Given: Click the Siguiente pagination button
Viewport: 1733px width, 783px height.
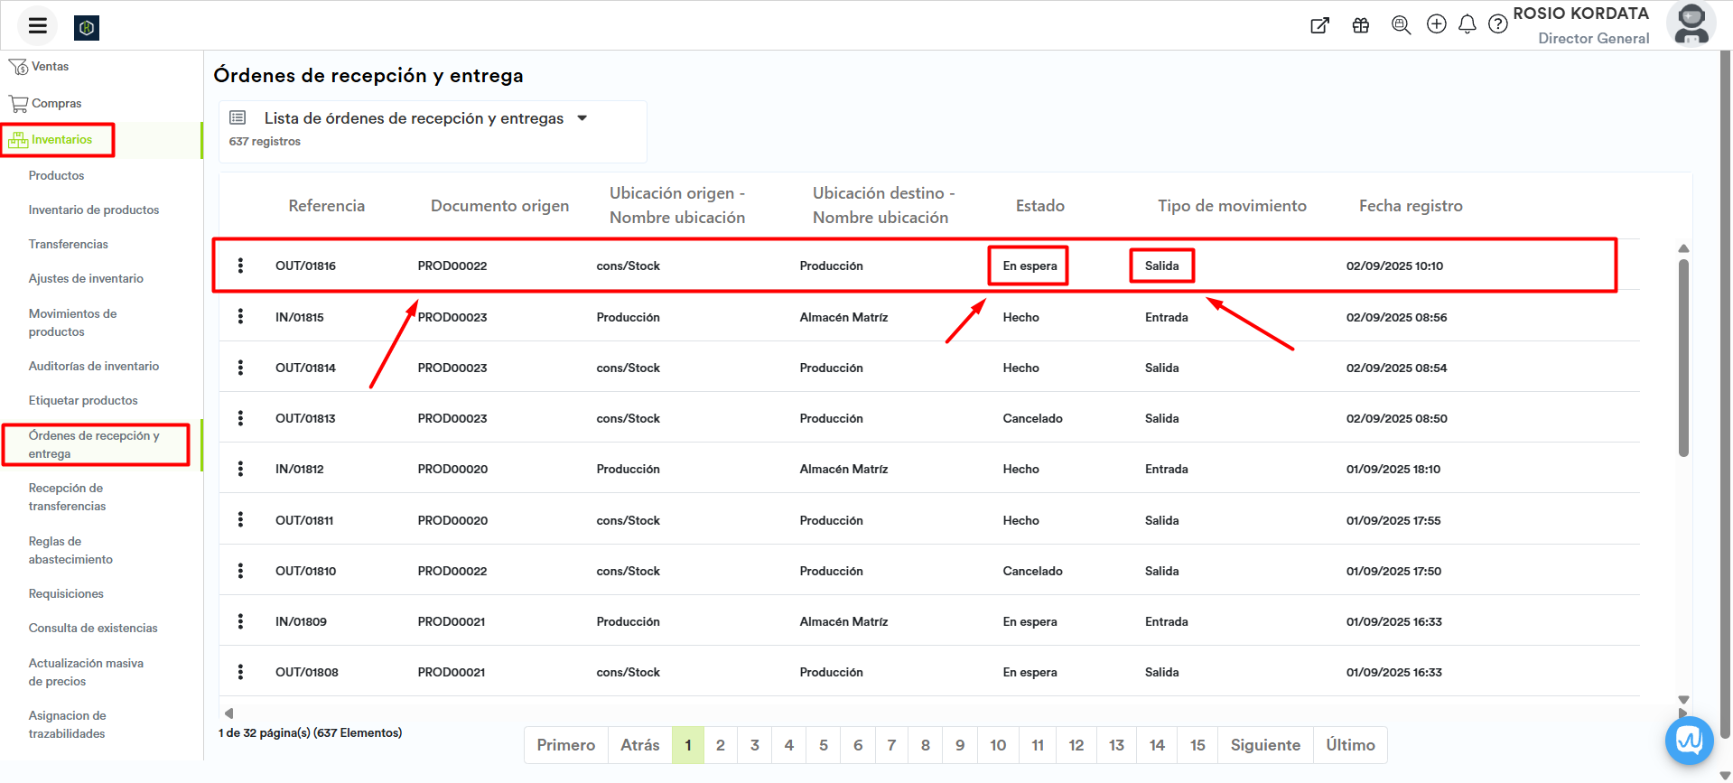Looking at the screenshot, I should click(x=1264, y=745).
